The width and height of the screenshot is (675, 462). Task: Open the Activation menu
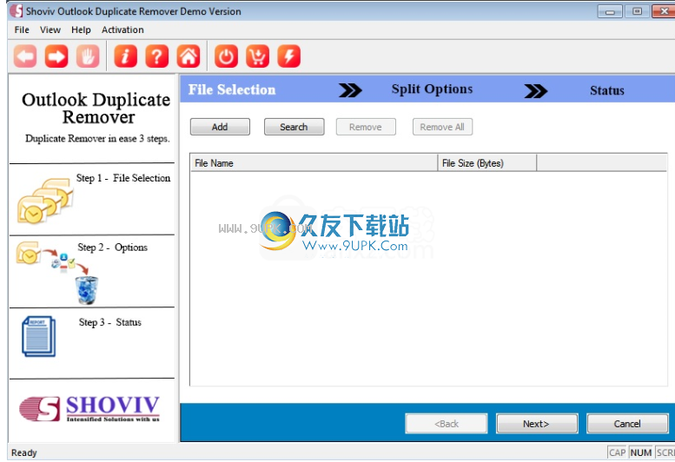(122, 30)
